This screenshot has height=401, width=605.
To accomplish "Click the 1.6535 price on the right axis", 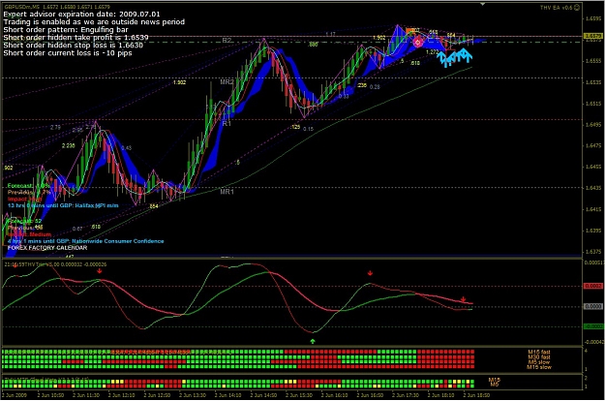I will (x=593, y=82).
